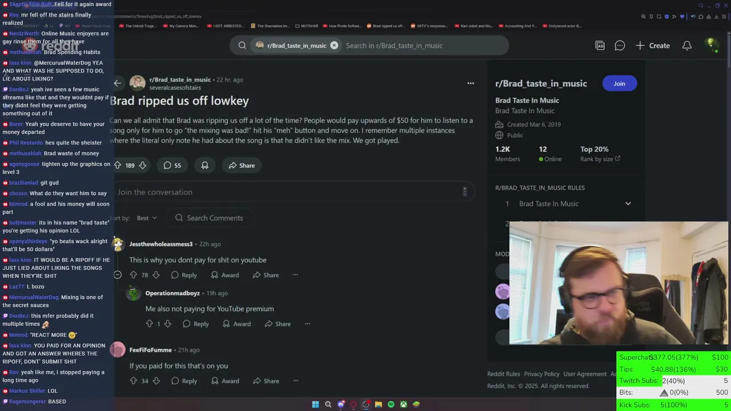This screenshot has height=411, width=731.
Task: Open the Windows Start menu
Action: [315, 404]
